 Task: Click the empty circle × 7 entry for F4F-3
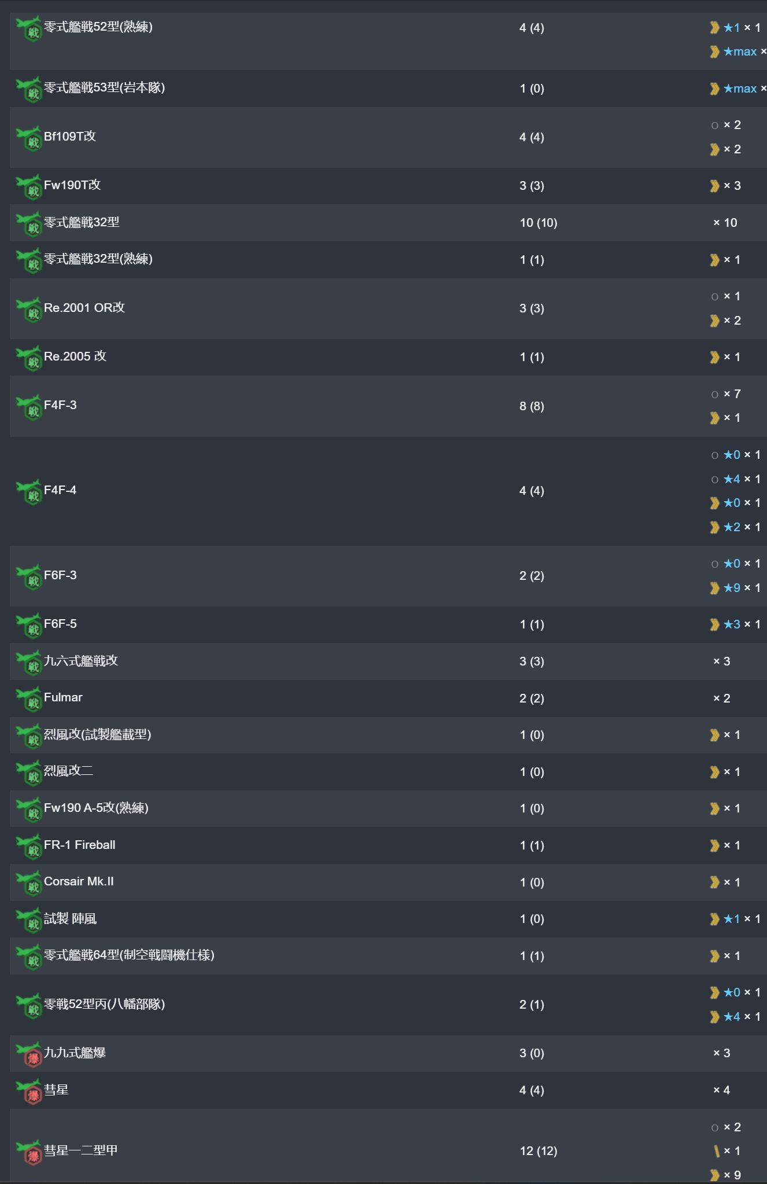coord(727,394)
